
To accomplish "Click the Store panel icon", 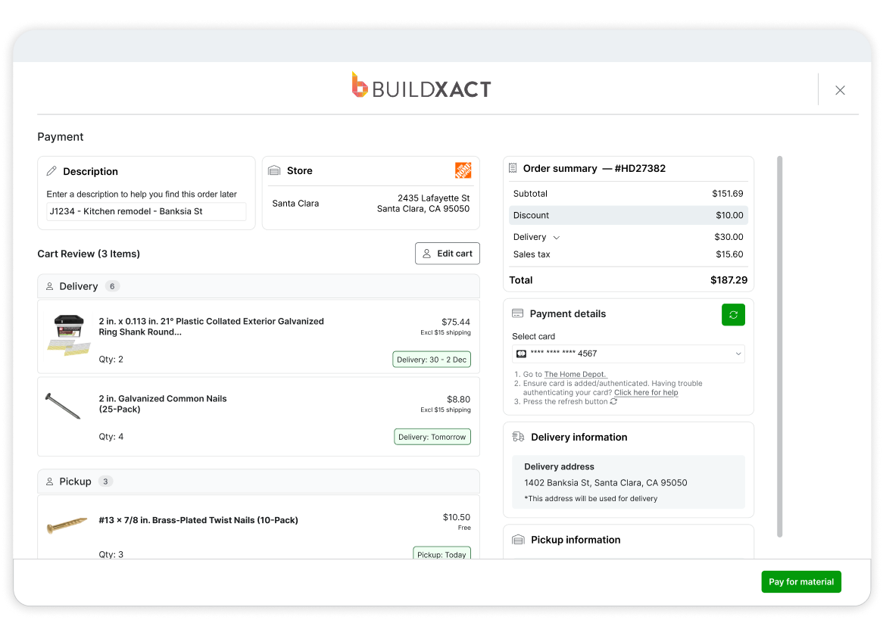I will pos(276,170).
